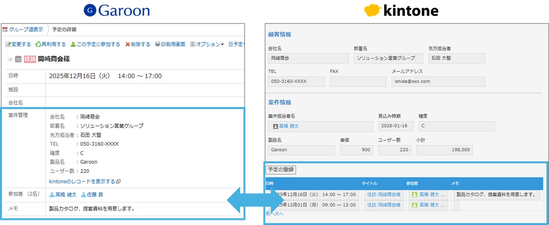Toggle the favorite star beside 岡崎商会様
Image resolution: width=549 pixels, height=225 pixels.
pyautogui.click(x=10, y=59)
